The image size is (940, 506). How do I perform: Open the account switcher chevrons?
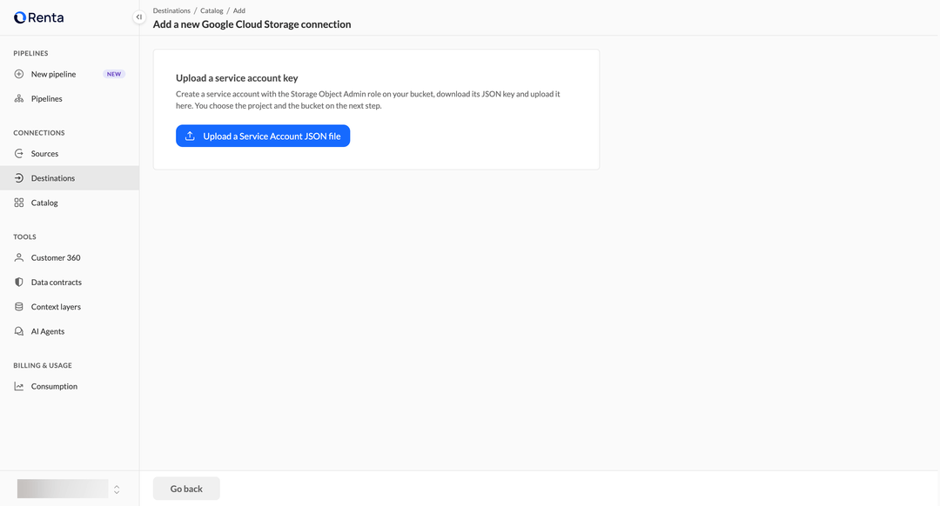click(117, 489)
